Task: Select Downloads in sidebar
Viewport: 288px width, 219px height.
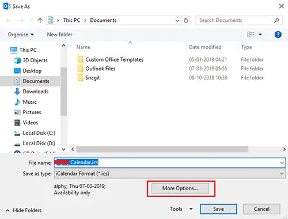Action: click(36, 92)
